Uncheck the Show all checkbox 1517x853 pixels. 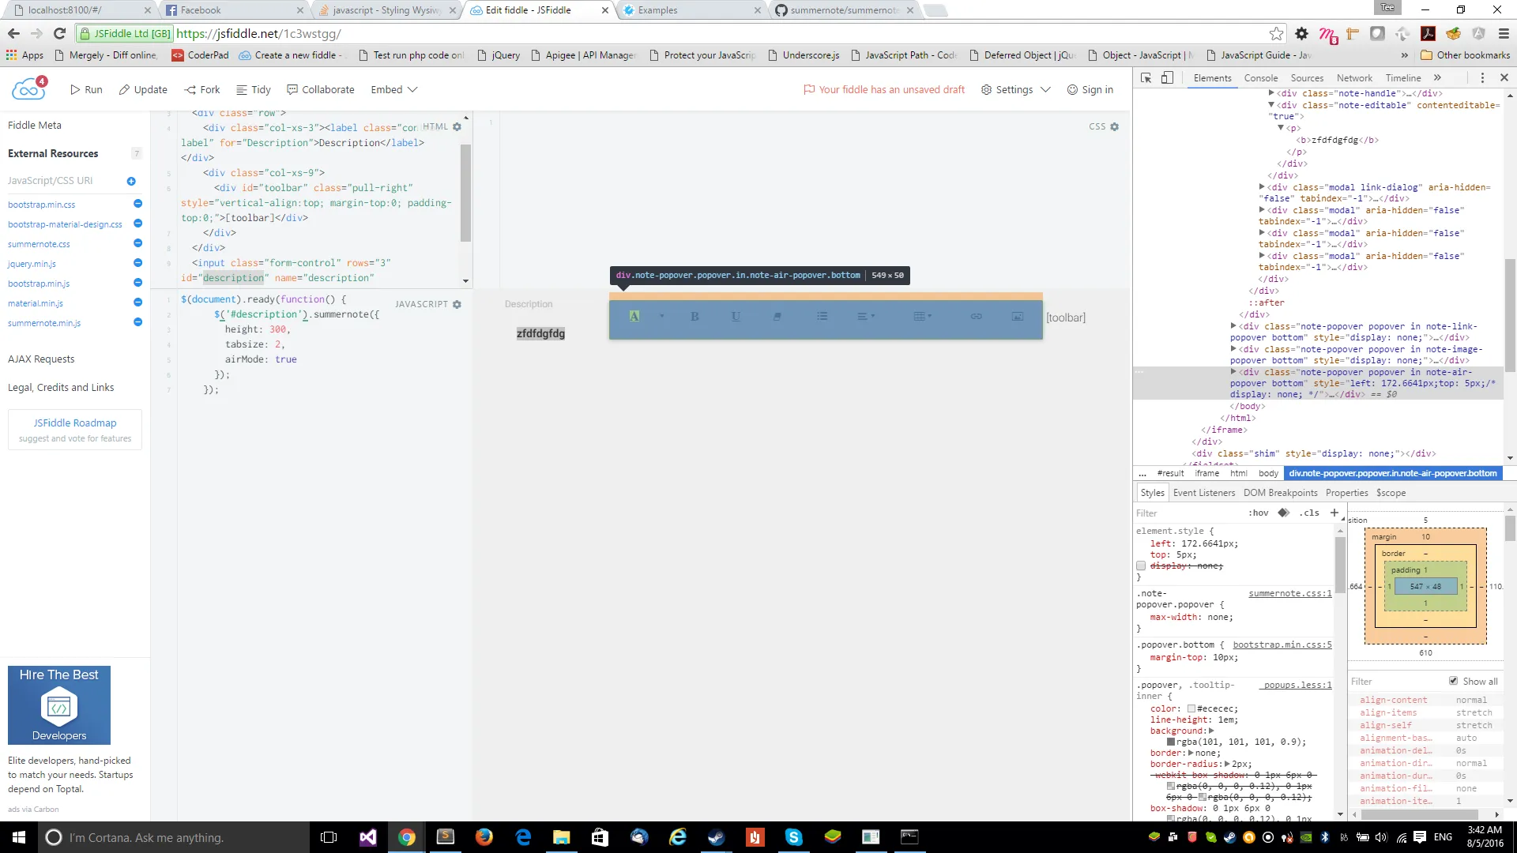pos(1453,681)
